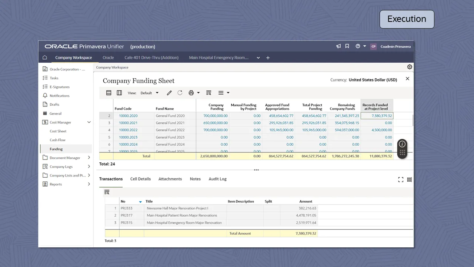Toggle the split panel layout icon

[409, 179]
